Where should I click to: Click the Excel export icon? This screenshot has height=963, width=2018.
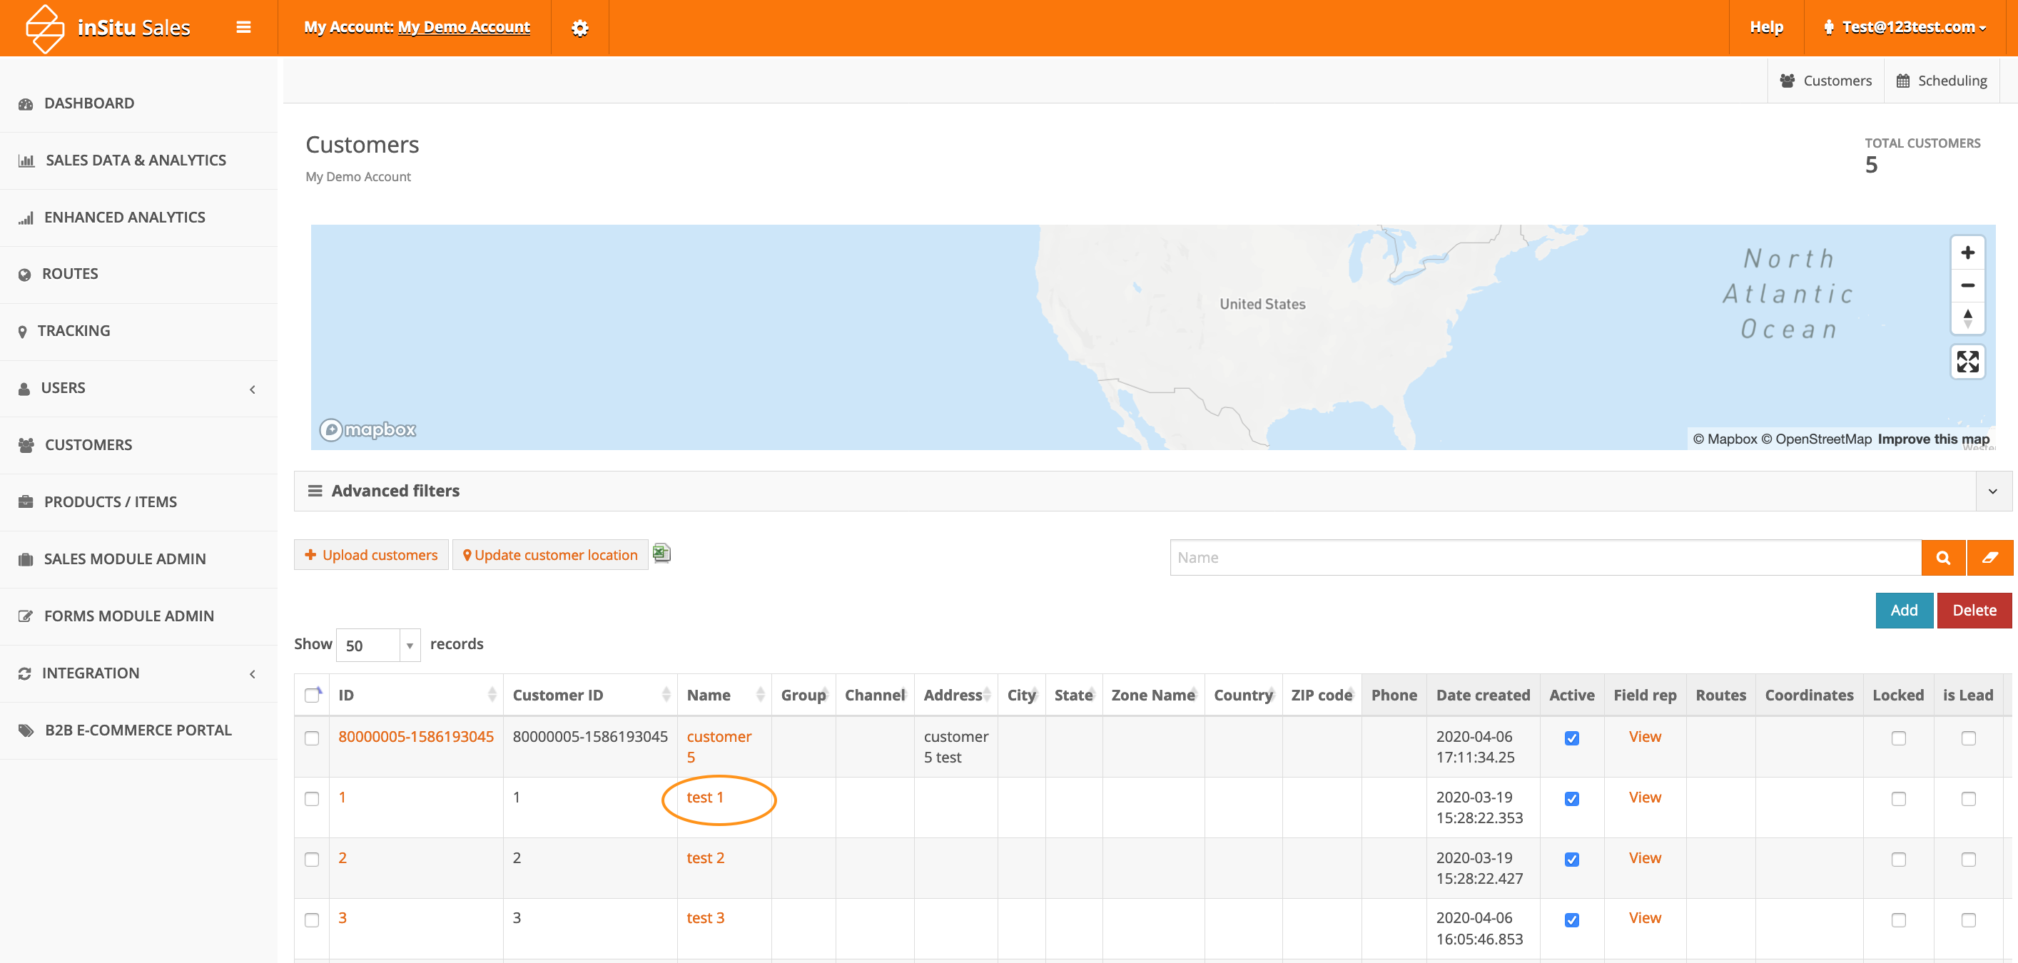coord(661,554)
